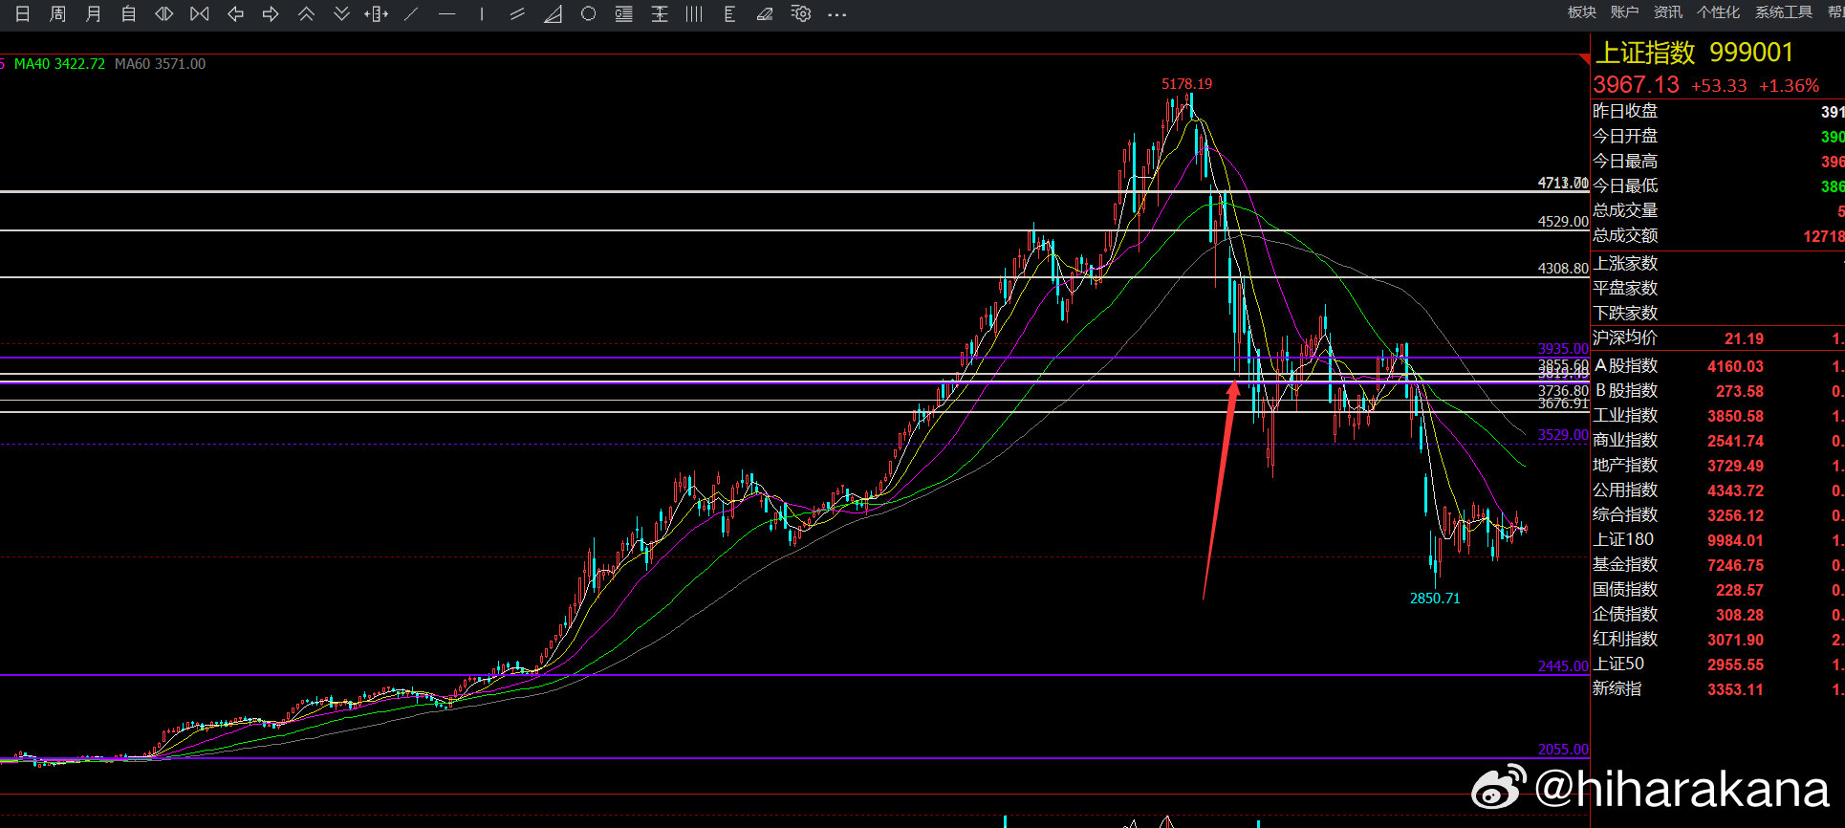
Task: Click the 3529.00 dashed line label
Action: click(1563, 435)
